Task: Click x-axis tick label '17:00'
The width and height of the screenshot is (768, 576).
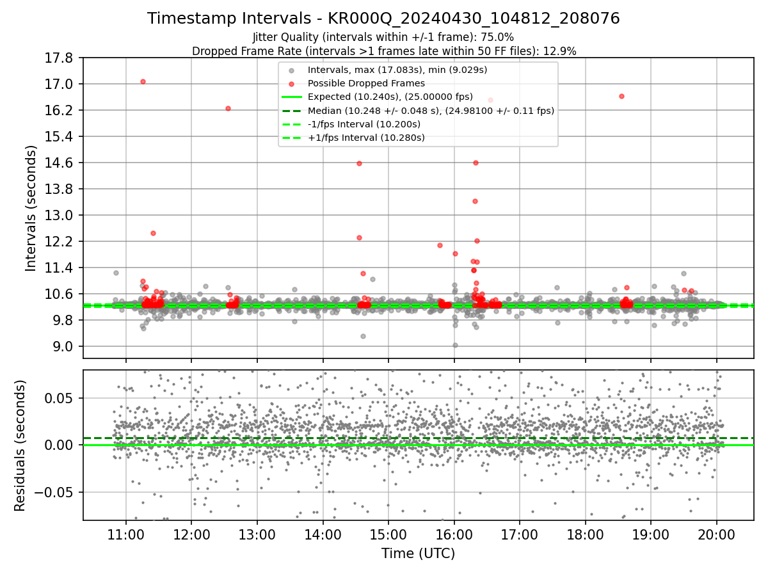Action: click(x=519, y=534)
